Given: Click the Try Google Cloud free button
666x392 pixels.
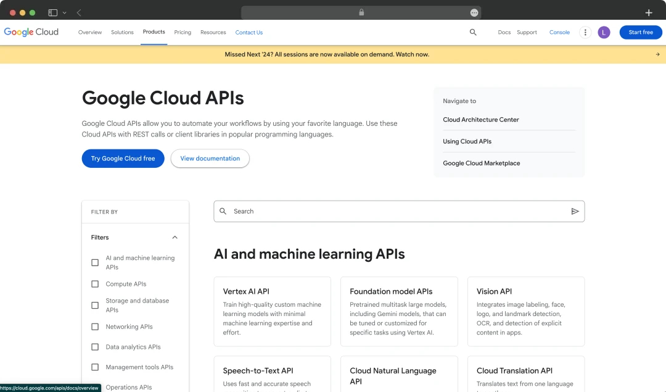Looking at the screenshot, I should 123,159.
